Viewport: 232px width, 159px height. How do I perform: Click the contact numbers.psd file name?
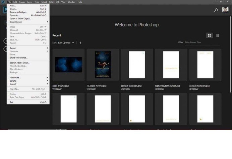(199, 86)
